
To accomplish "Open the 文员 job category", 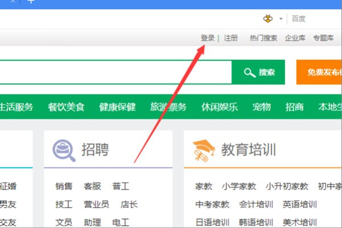I will [x=64, y=222].
